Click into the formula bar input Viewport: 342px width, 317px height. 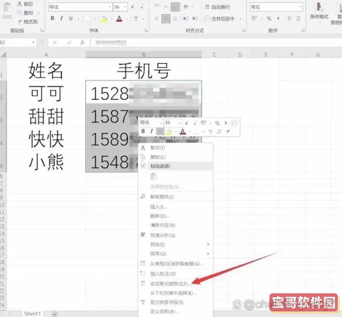(x=216, y=42)
